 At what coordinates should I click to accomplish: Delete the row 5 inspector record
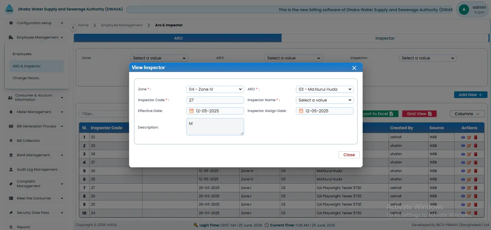476,171
